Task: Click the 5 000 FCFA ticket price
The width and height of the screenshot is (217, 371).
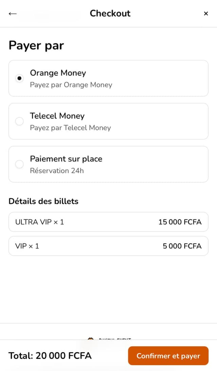Action: (x=182, y=246)
